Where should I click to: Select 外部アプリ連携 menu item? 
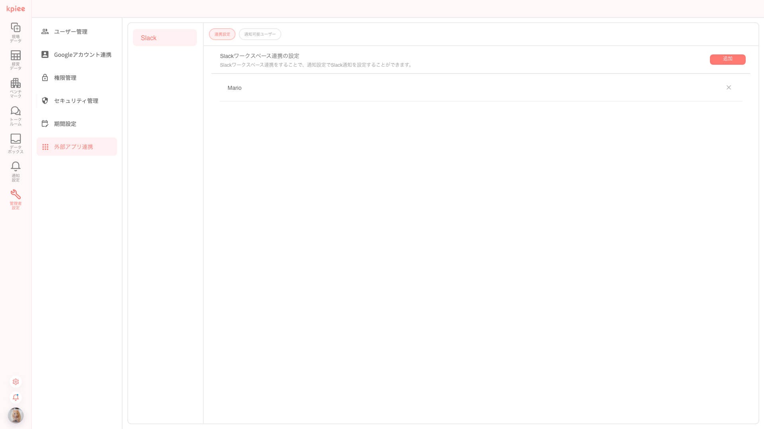pos(73,147)
